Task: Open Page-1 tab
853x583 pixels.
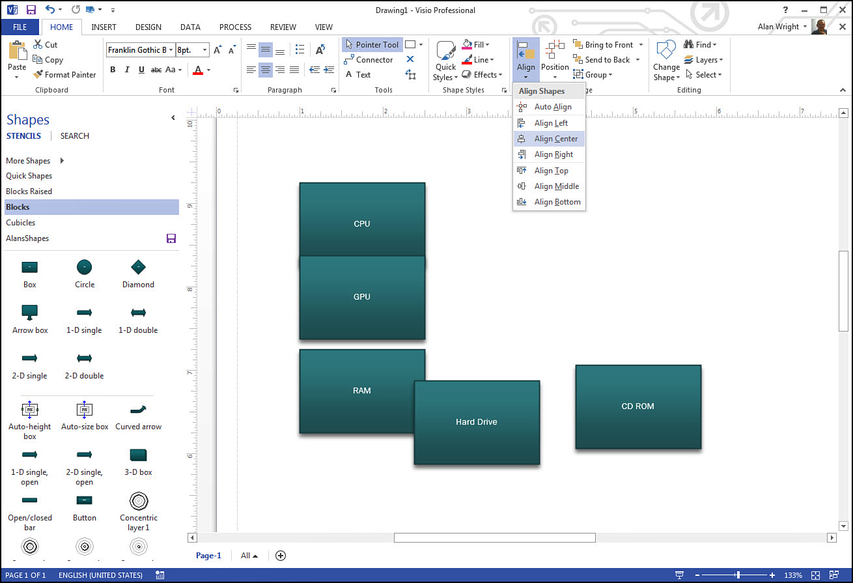Action: (x=208, y=556)
